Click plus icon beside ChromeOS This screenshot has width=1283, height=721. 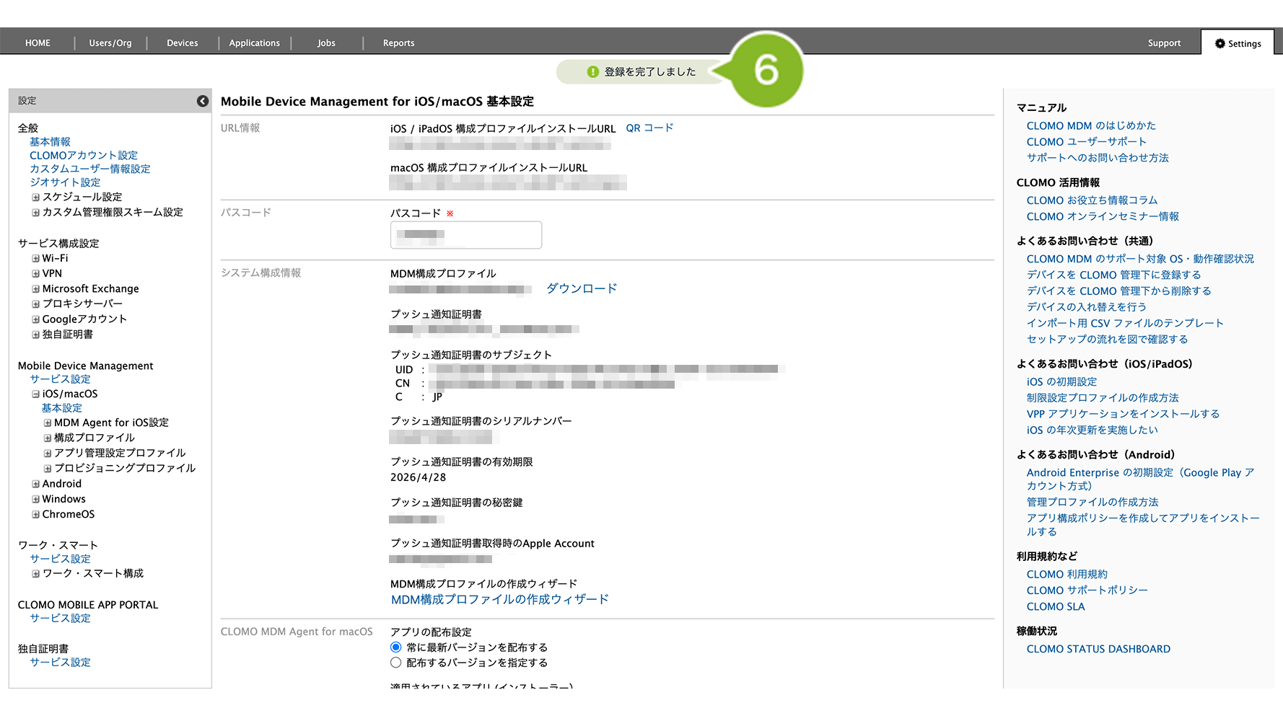point(35,514)
